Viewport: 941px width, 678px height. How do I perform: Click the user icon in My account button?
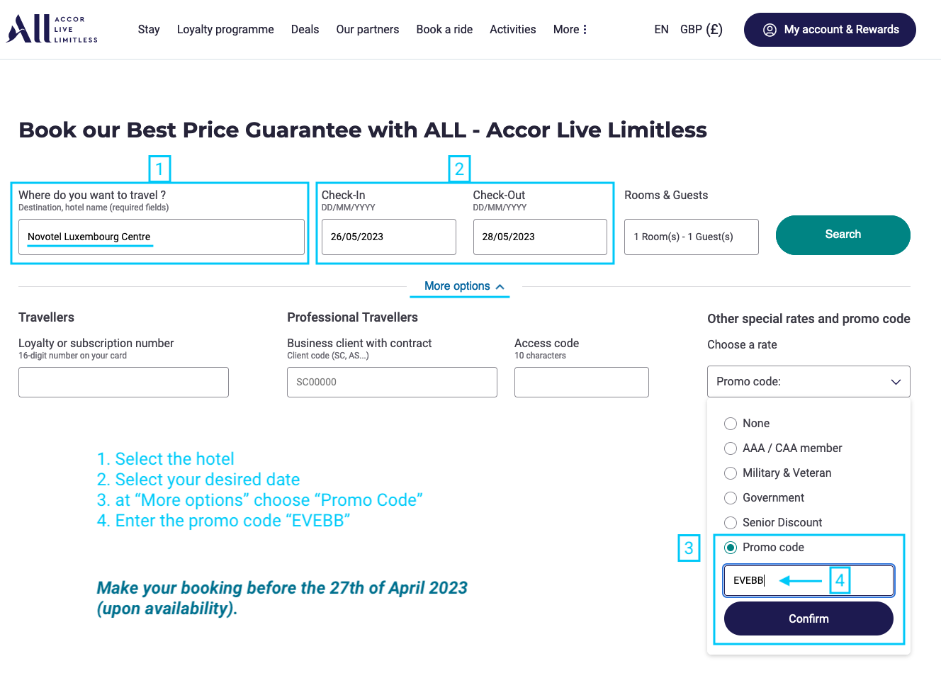770,30
